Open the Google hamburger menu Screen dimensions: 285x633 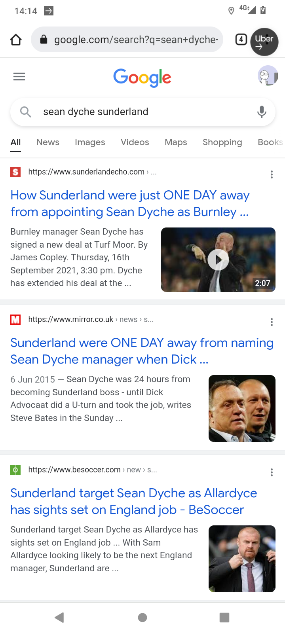pos(19,77)
